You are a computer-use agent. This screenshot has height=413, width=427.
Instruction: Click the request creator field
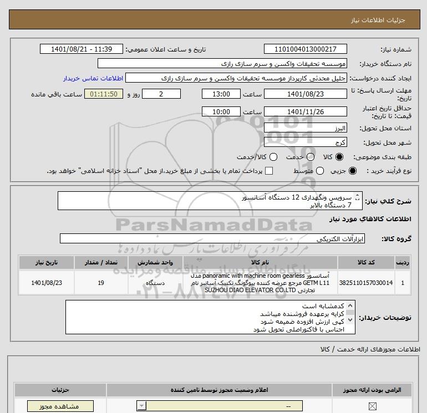236,78
